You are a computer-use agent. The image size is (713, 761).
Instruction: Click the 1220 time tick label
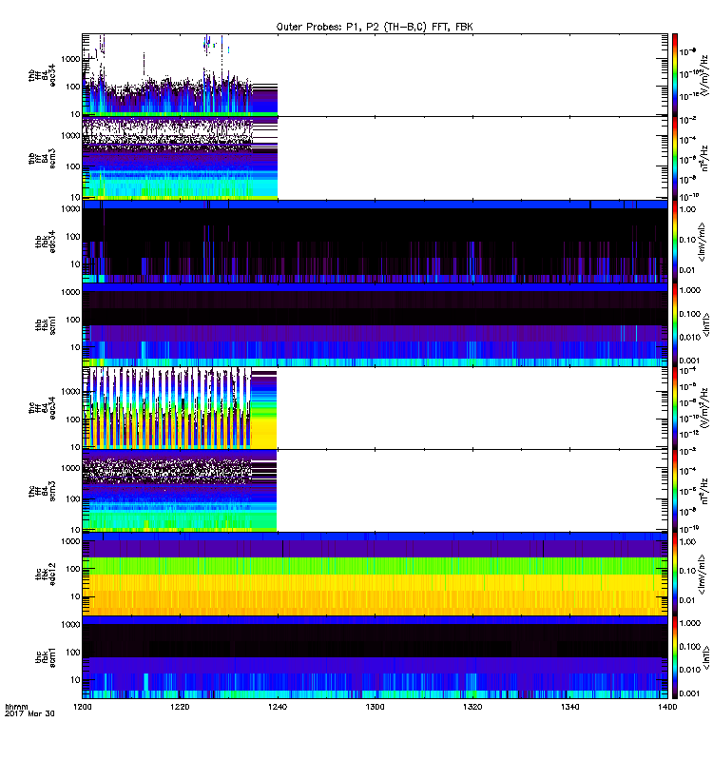pos(180,707)
